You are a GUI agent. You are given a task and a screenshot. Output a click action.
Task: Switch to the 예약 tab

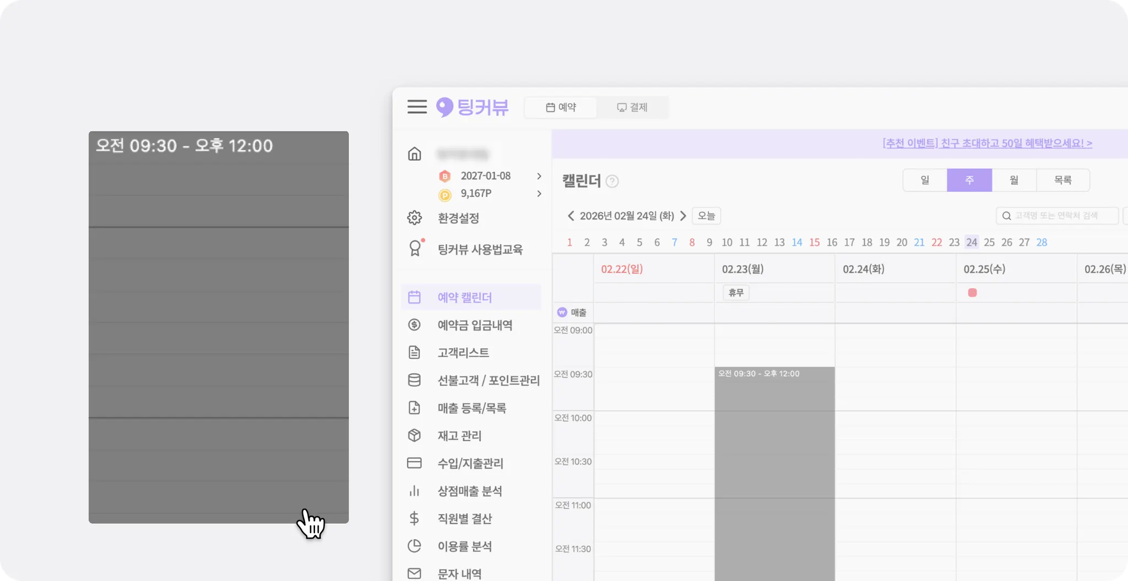tap(561, 107)
